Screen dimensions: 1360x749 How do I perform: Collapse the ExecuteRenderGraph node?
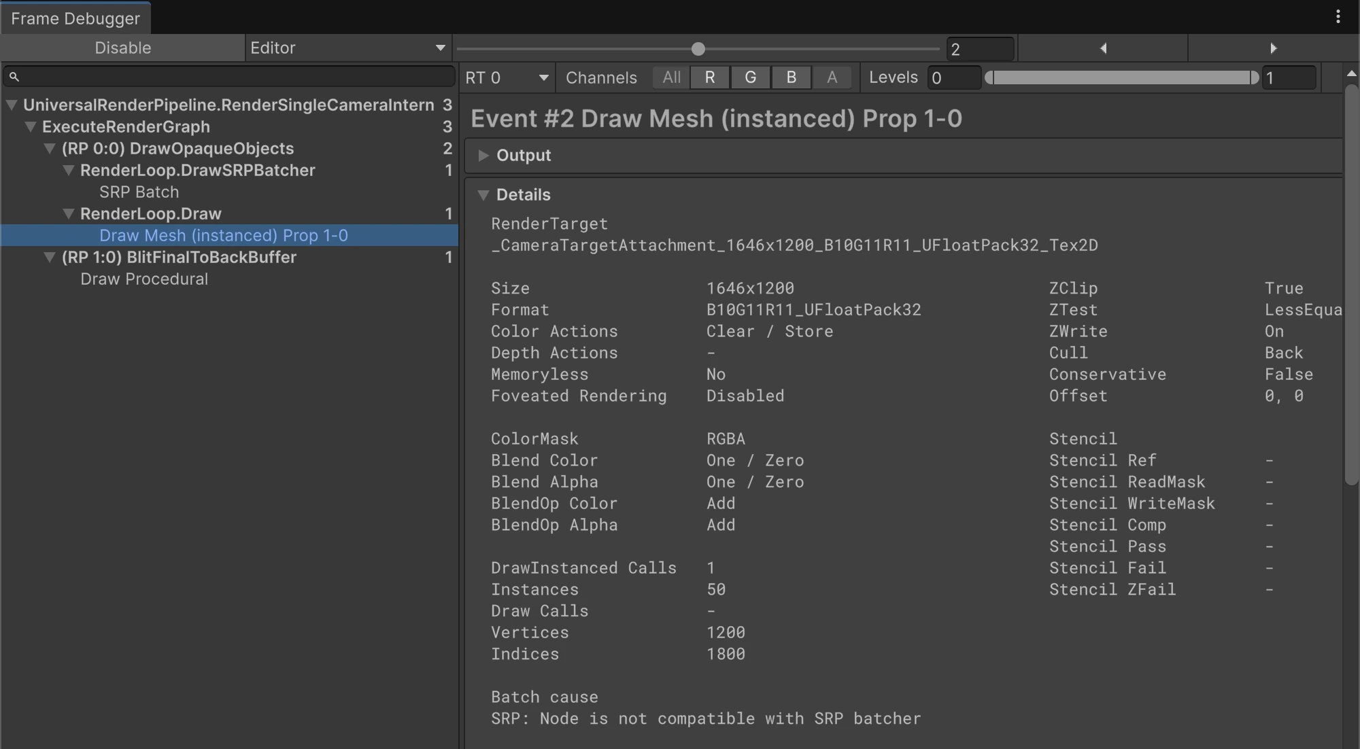click(31, 127)
